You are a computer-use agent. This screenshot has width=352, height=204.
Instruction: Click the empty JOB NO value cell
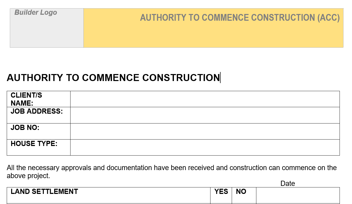(205, 131)
